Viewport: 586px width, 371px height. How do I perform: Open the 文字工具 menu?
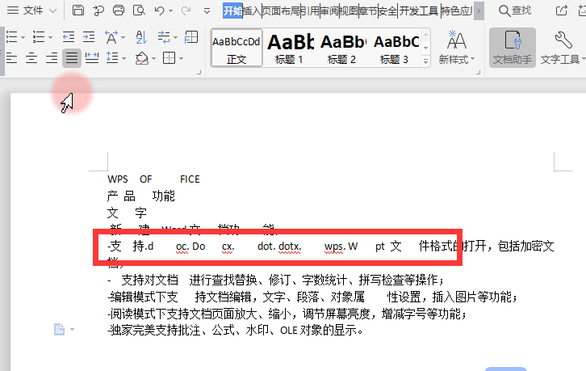coord(562,48)
